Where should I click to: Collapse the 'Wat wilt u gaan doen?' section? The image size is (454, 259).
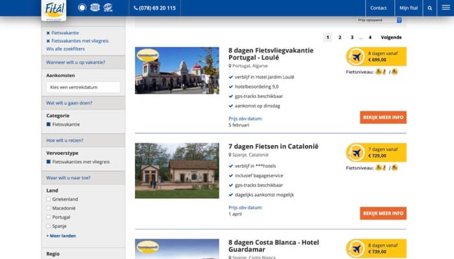pos(83,103)
